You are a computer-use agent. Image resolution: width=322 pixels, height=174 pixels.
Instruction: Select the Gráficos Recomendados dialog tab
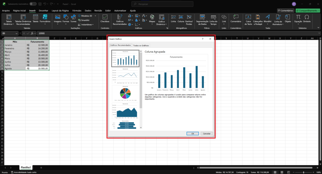coord(120,45)
